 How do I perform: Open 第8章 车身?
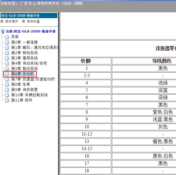click(x=20, y=84)
